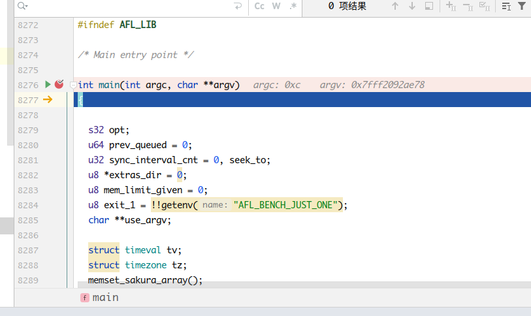The width and height of the screenshot is (531, 316).
Task: Click the AFL_LIB macro name
Action: point(138,25)
